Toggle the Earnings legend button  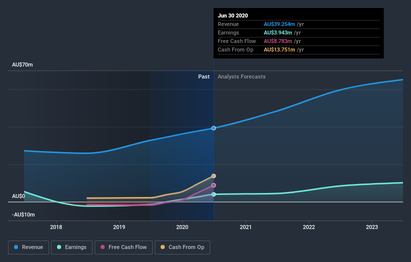(72, 247)
